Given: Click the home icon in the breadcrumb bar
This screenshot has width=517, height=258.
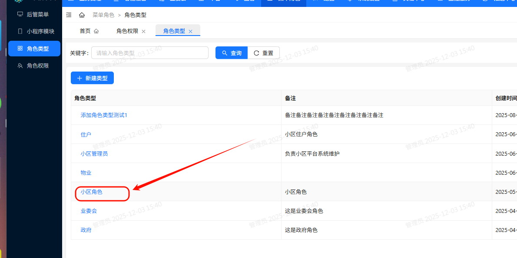Looking at the screenshot, I should (x=82, y=14).
